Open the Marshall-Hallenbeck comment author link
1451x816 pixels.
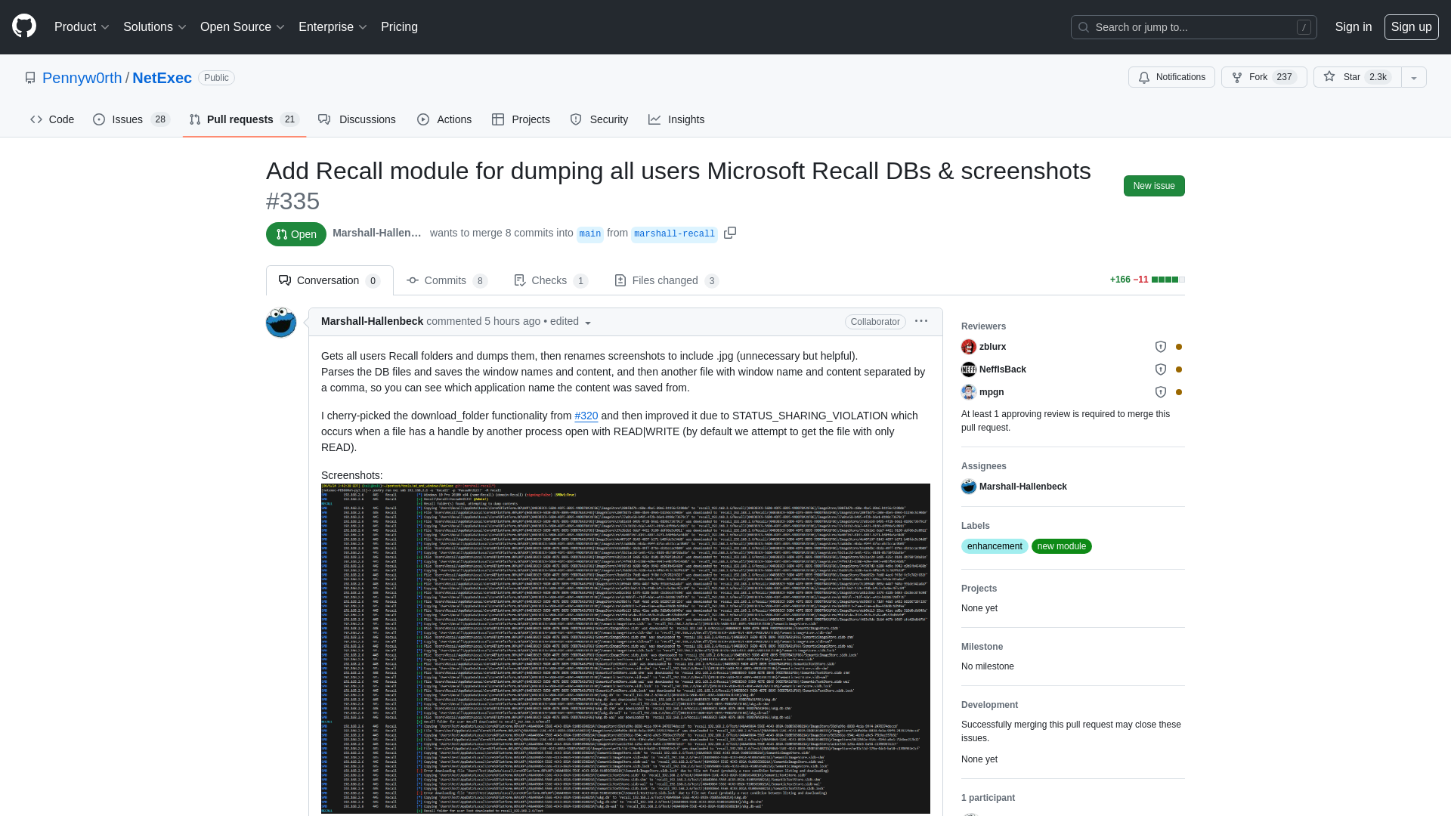(x=372, y=321)
